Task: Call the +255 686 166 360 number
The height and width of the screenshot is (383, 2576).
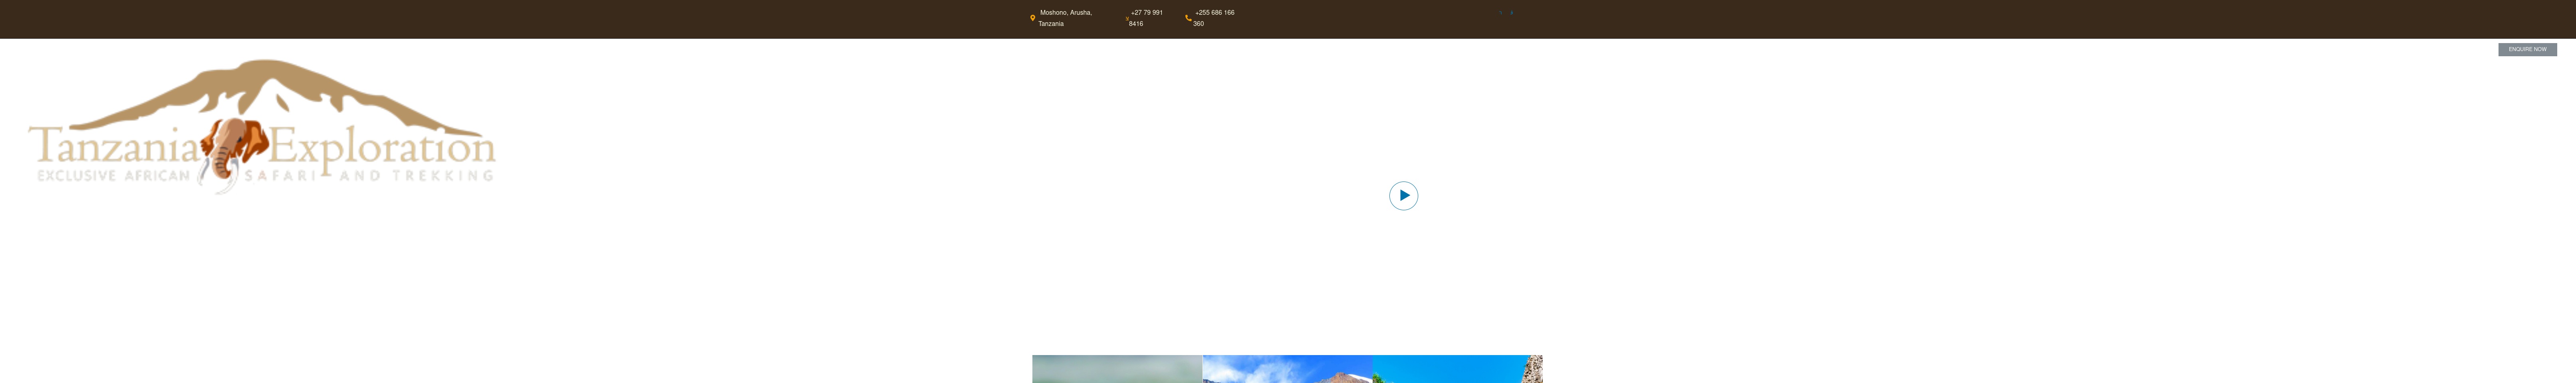Action: (x=1214, y=18)
